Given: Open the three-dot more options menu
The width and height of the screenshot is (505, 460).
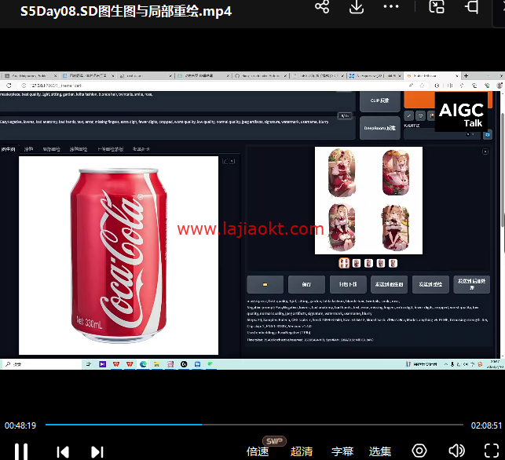Looking at the screenshot, I should click(391, 6).
